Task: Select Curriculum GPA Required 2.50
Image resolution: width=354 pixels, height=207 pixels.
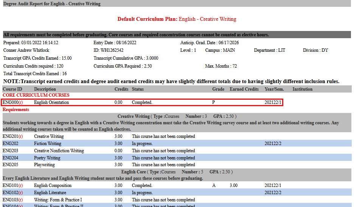Action: [x=123, y=66]
